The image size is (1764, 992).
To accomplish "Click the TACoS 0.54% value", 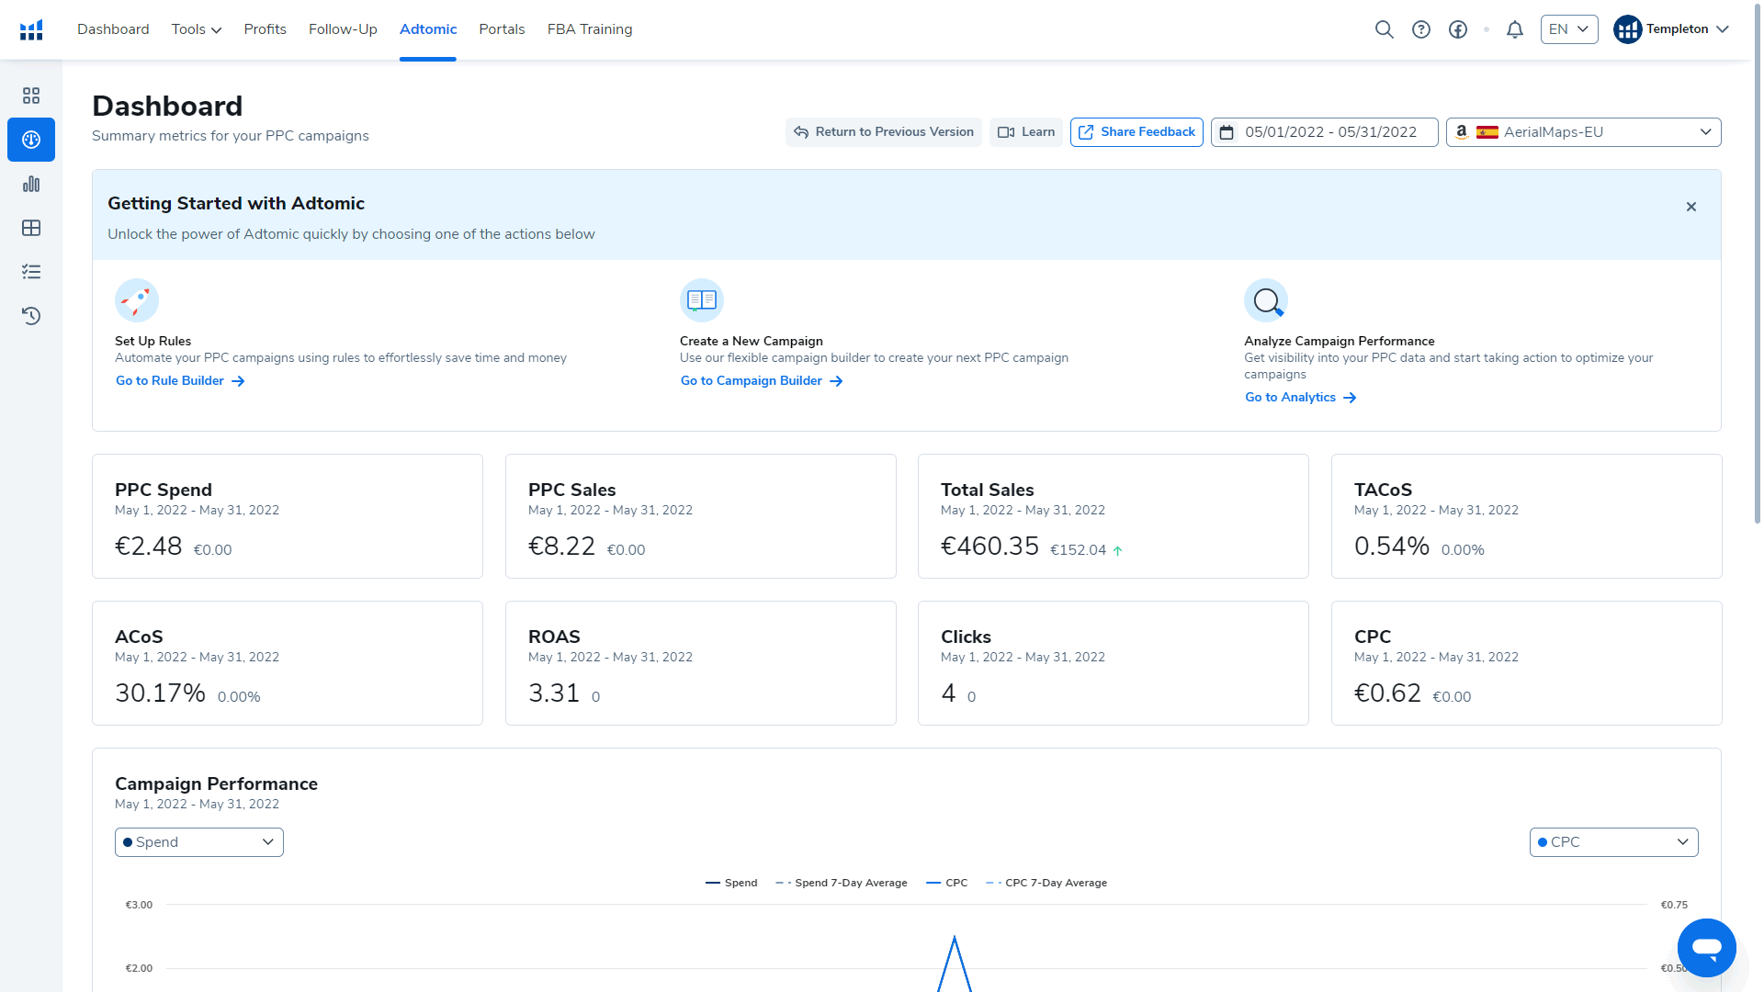I will [1392, 547].
